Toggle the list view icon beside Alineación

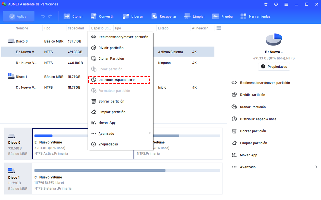point(219,28)
